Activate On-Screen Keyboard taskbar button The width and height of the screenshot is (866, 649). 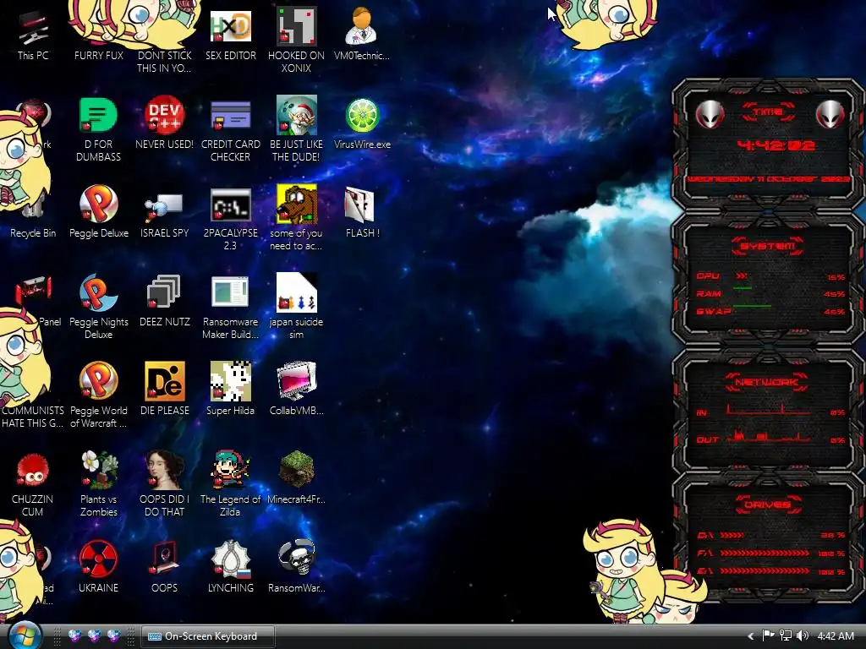click(x=208, y=636)
